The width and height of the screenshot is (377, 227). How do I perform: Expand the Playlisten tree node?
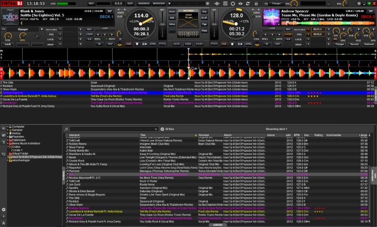point(8,137)
